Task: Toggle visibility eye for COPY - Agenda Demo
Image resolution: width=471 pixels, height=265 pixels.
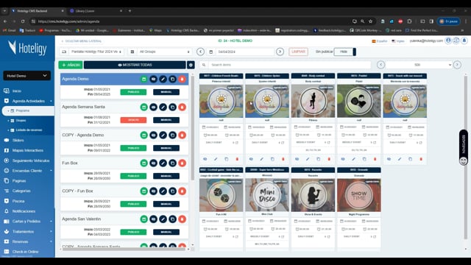Action: [154, 135]
